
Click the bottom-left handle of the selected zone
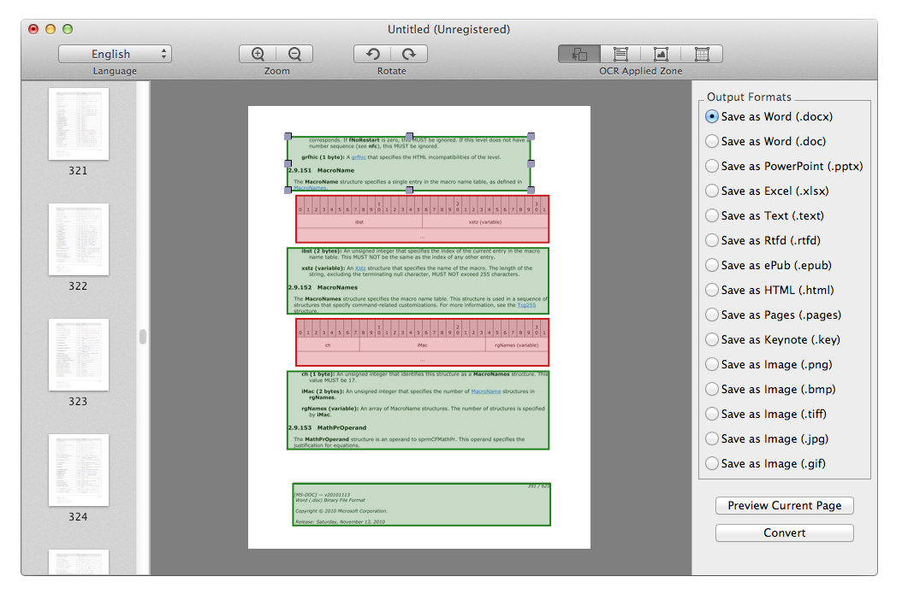(x=288, y=190)
